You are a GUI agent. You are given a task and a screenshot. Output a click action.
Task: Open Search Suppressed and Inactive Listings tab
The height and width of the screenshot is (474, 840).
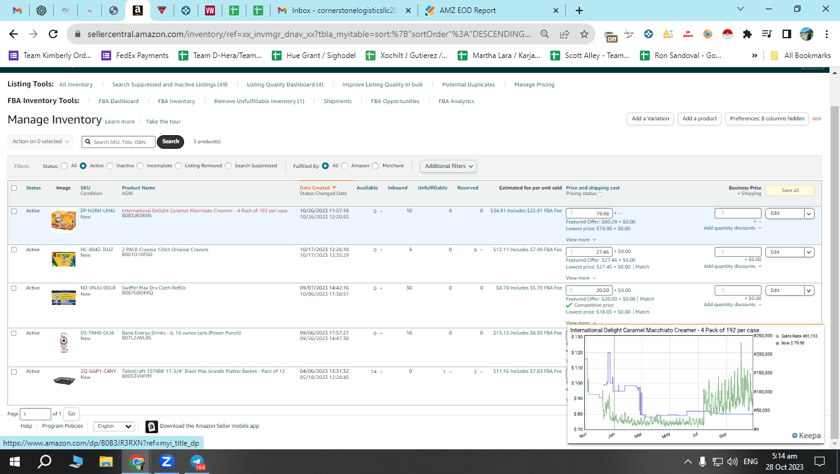[x=170, y=85]
